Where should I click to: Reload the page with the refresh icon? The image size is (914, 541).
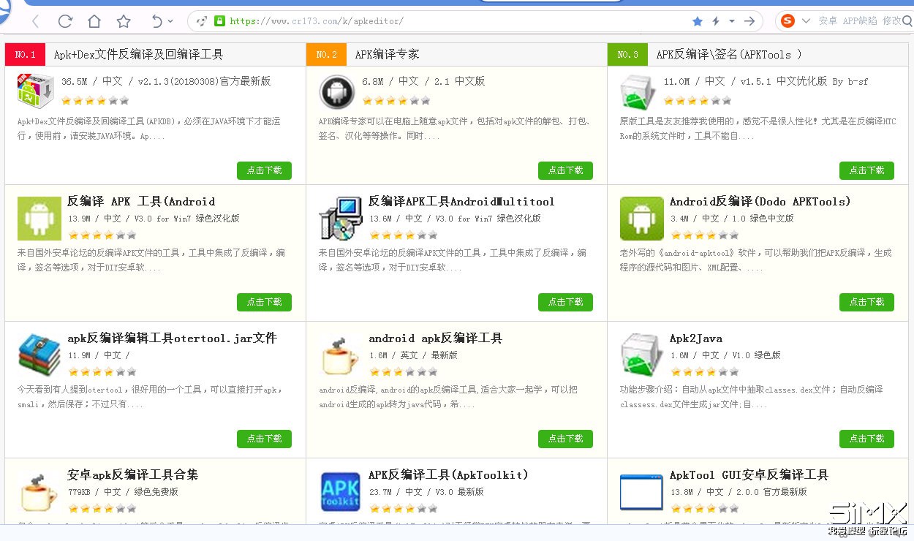65,21
